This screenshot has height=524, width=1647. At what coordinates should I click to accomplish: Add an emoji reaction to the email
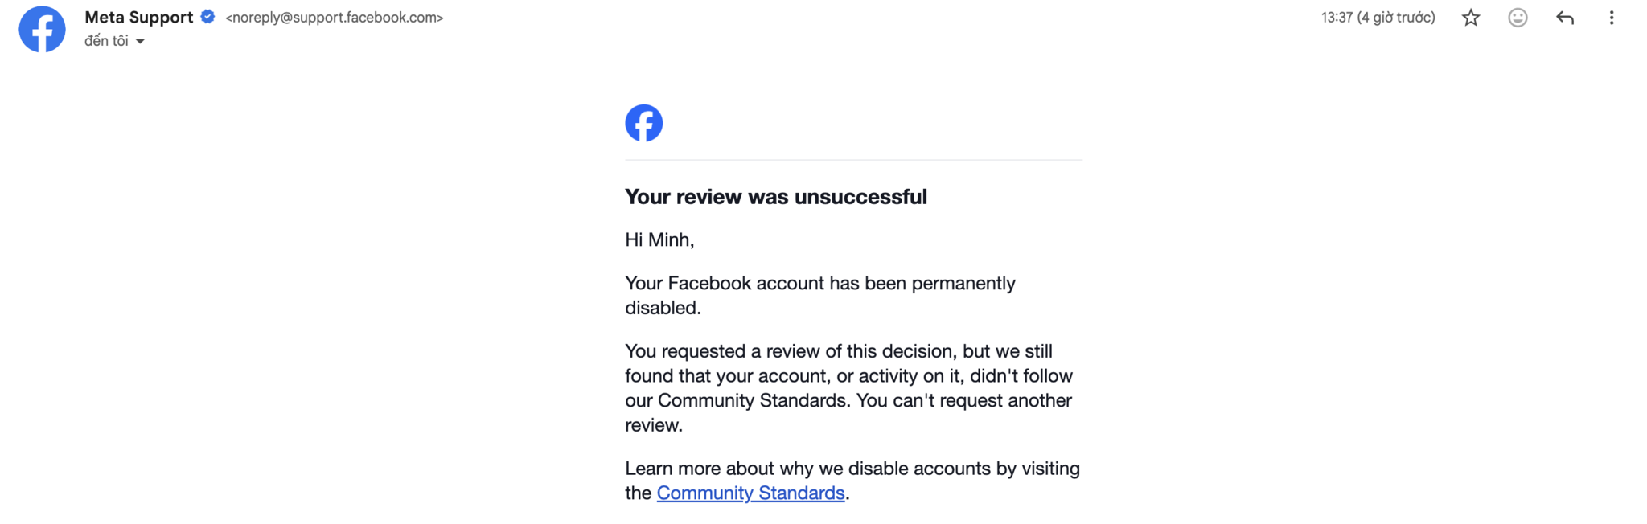point(1518,18)
